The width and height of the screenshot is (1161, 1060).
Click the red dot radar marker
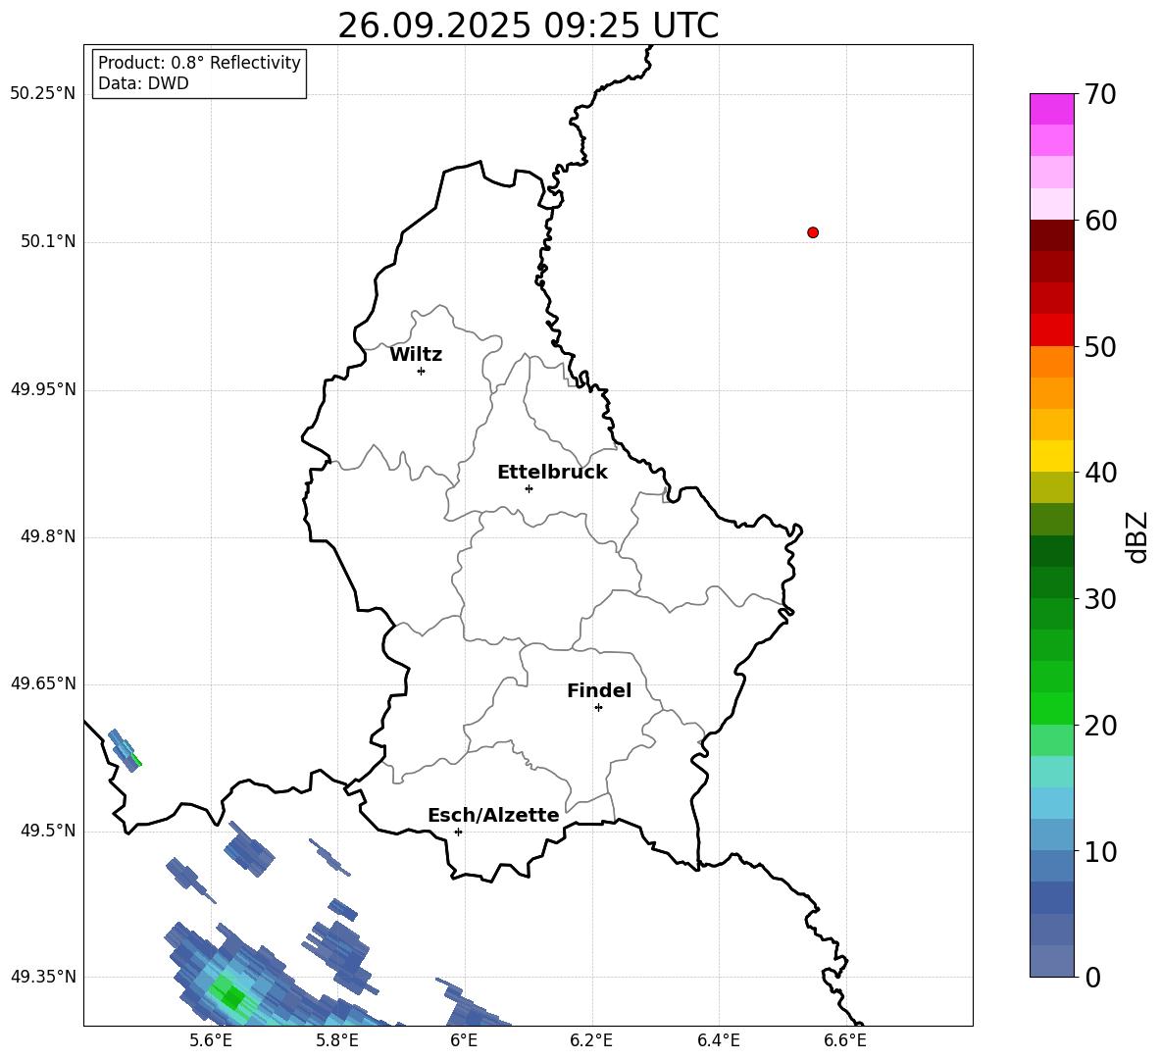813,232
